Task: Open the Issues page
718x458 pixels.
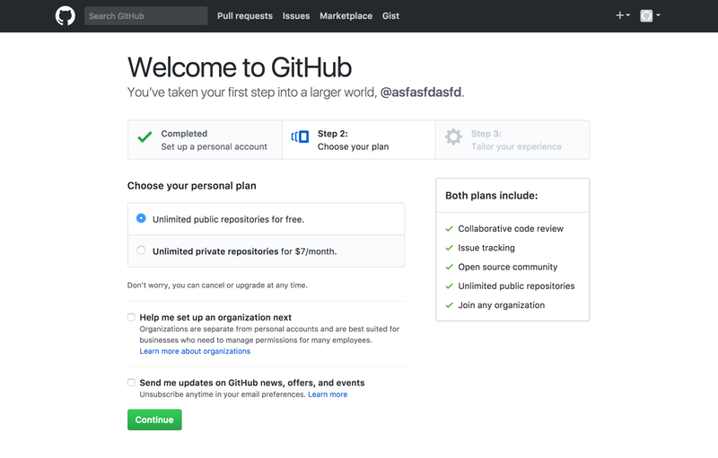Action: coord(296,16)
